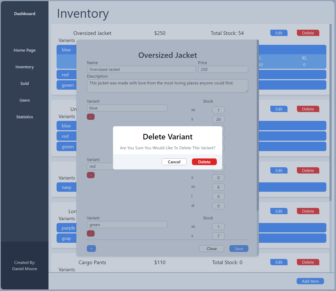Open the Users page in the sidebar
Viewport: 336px width, 291px height.
25,100
